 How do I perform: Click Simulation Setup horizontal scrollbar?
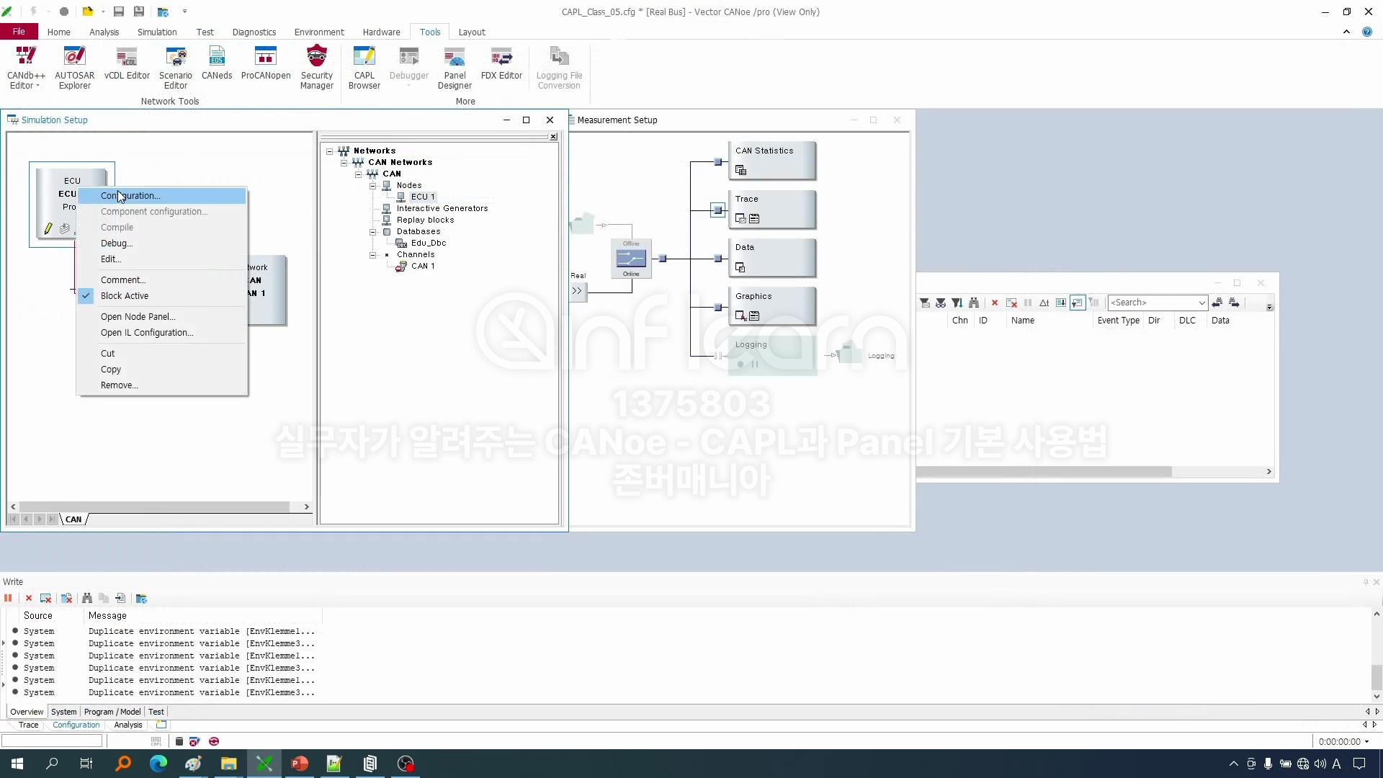point(154,507)
